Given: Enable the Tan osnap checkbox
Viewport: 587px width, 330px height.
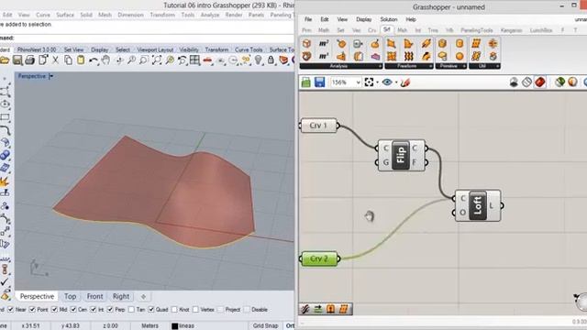Looking at the screenshot, I should [x=131, y=310].
